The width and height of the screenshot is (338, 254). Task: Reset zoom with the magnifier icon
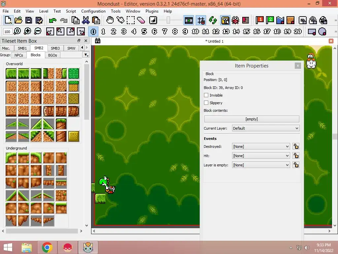(x=17, y=31)
